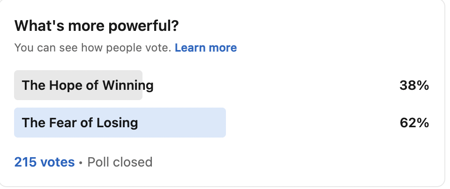
Task: Click the You can see how people vote text
Action: point(93,48)
